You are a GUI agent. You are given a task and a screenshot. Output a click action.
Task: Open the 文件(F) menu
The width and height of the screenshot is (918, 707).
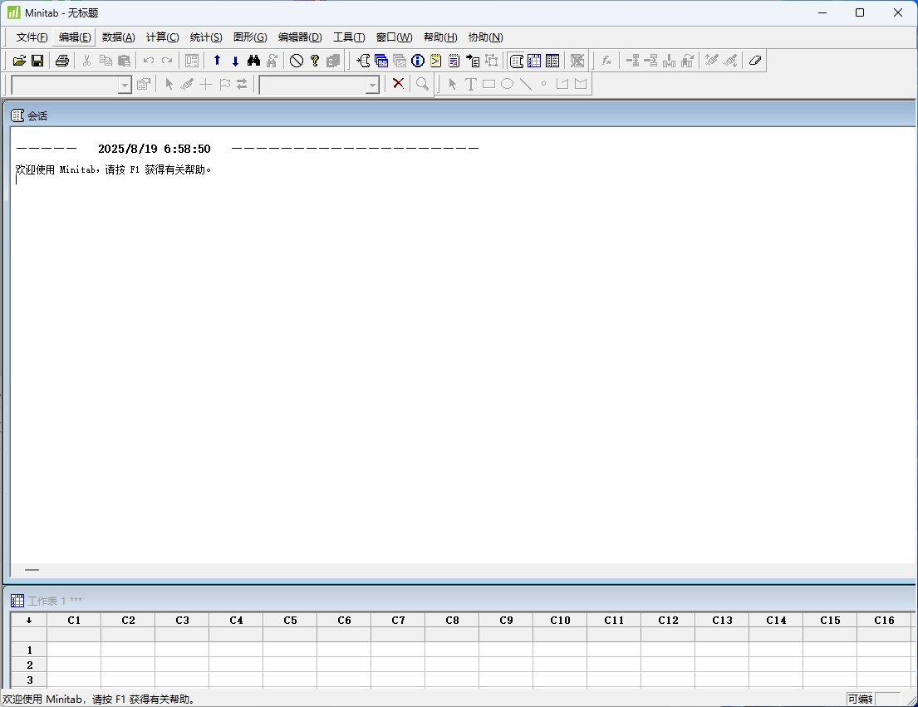pos(32,37)
